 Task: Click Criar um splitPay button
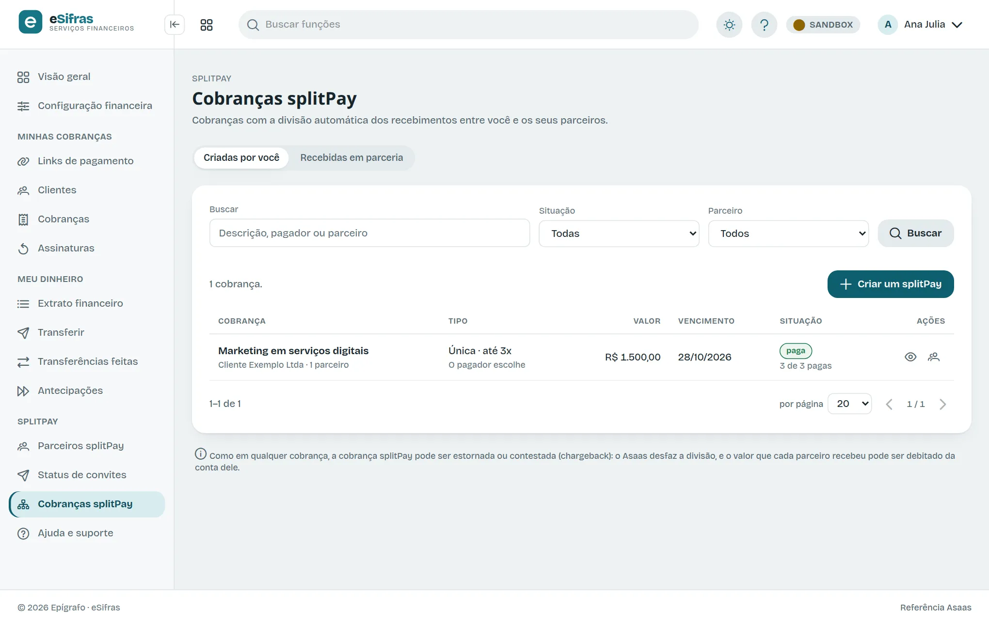891,284
